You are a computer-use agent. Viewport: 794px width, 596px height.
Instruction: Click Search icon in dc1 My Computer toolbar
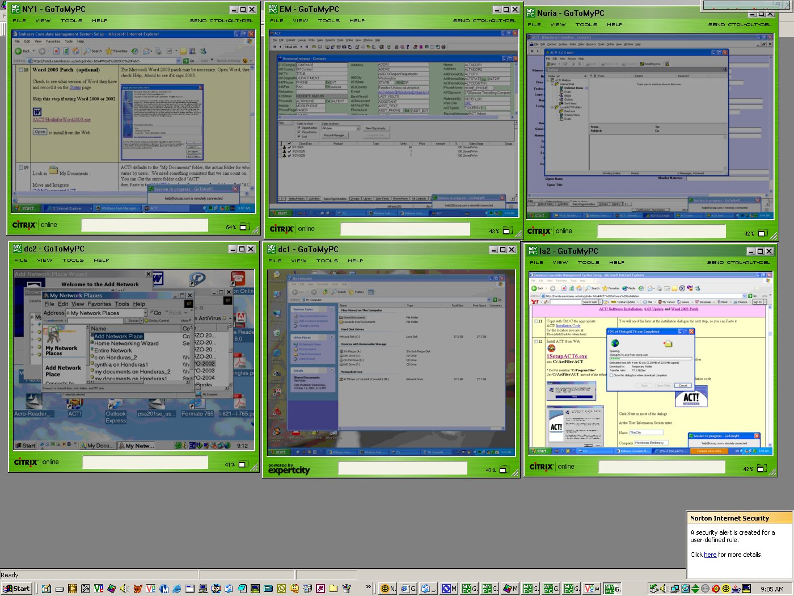pos(339,292)
